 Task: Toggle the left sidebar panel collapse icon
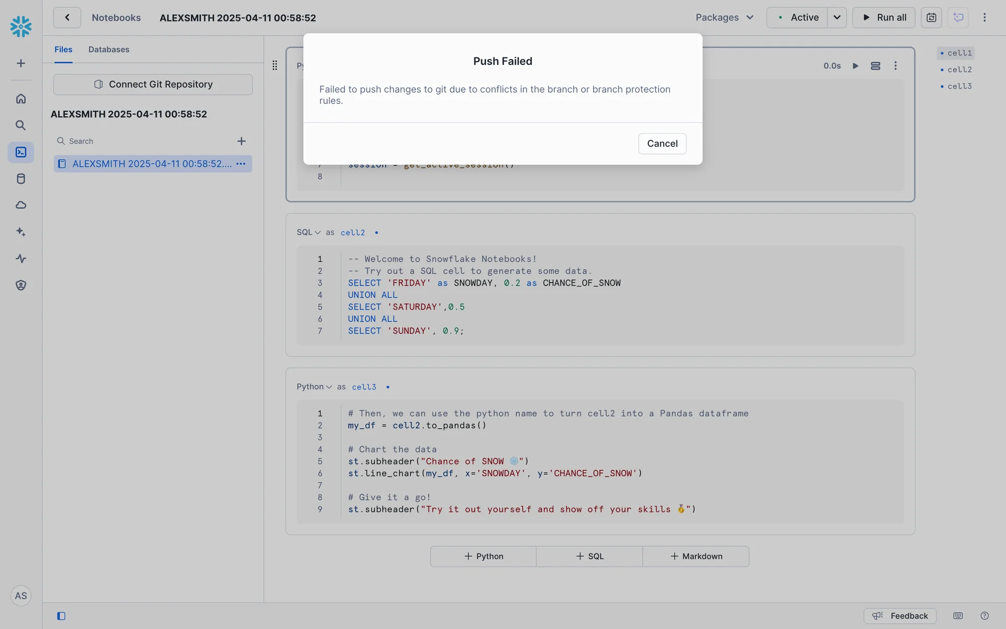point(61,616)
